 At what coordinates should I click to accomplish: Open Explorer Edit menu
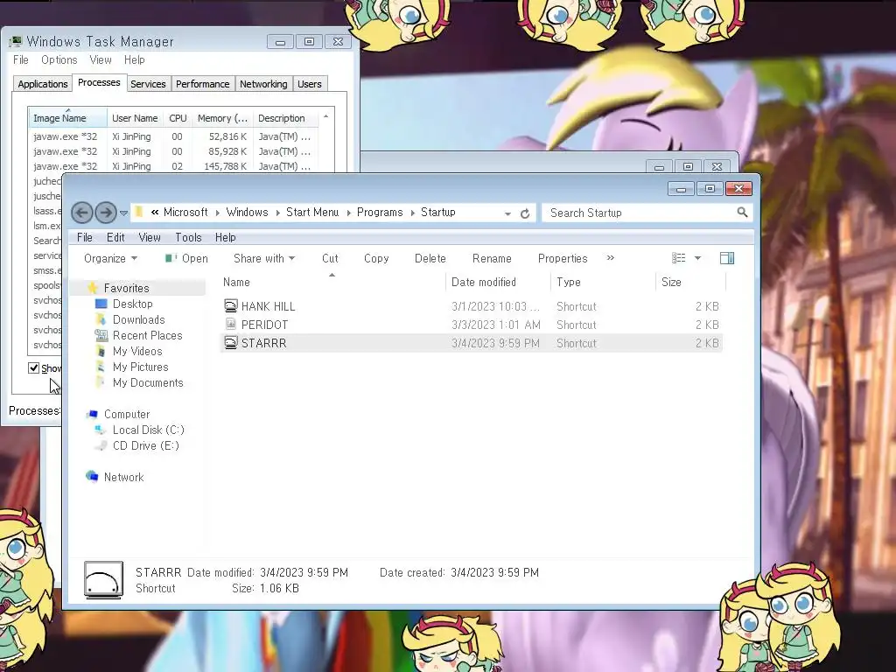(115, 237)
